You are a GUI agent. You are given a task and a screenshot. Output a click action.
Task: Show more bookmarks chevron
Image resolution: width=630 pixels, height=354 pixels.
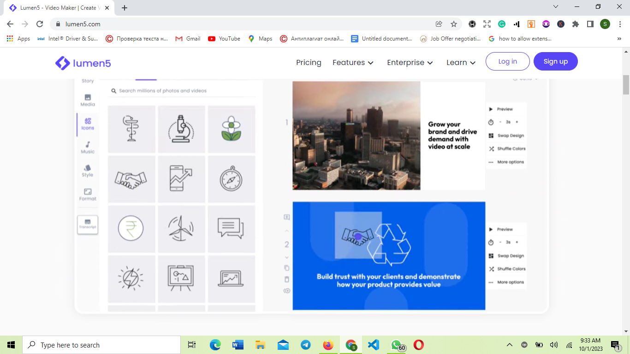tap(619, 39)
